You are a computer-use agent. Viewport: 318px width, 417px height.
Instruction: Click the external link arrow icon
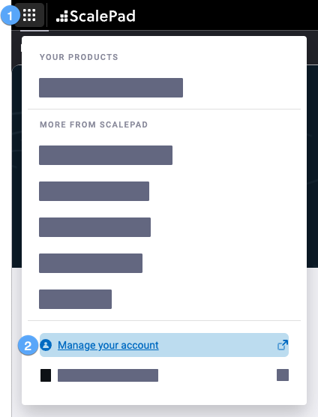coord(282,345)
